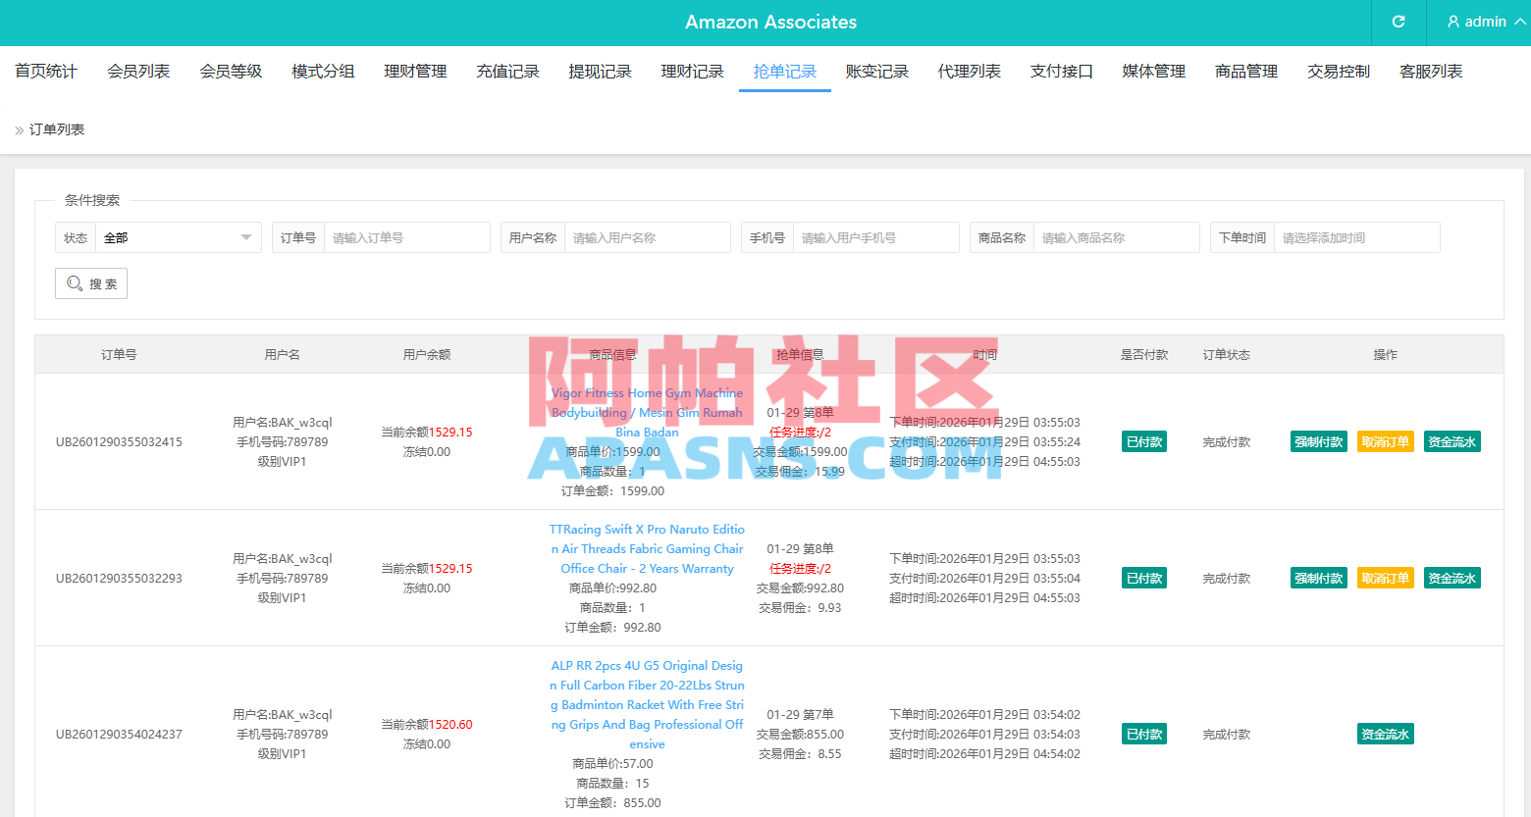
Task: Click the 手机号 input field
Action: (875, 237)
